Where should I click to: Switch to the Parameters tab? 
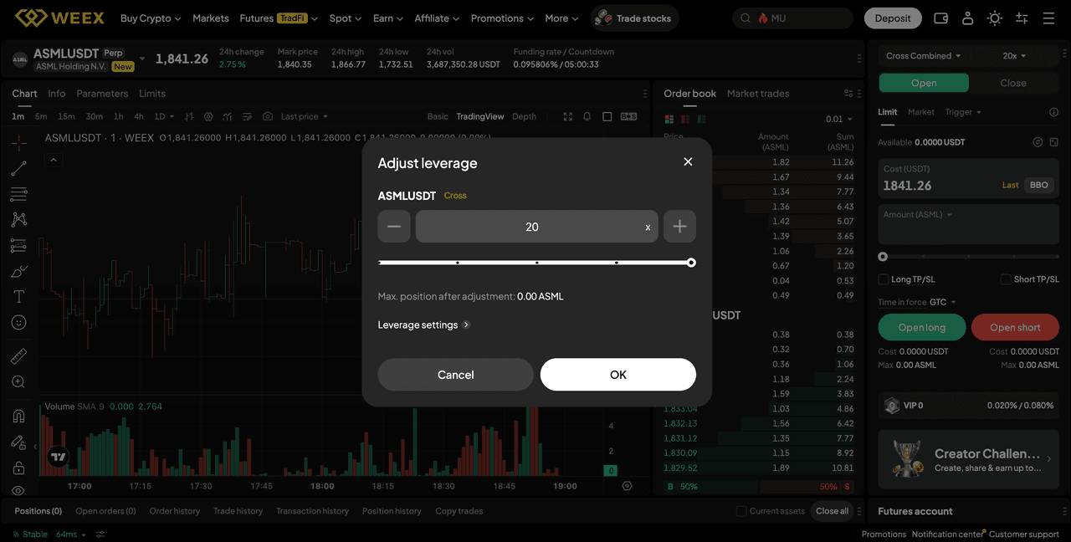click(x=102, y=94)
